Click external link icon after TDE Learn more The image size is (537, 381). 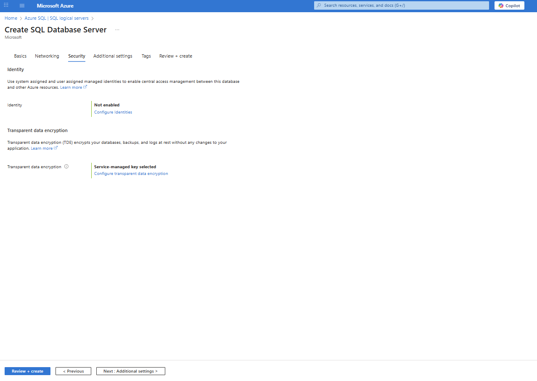click(56, 148)
